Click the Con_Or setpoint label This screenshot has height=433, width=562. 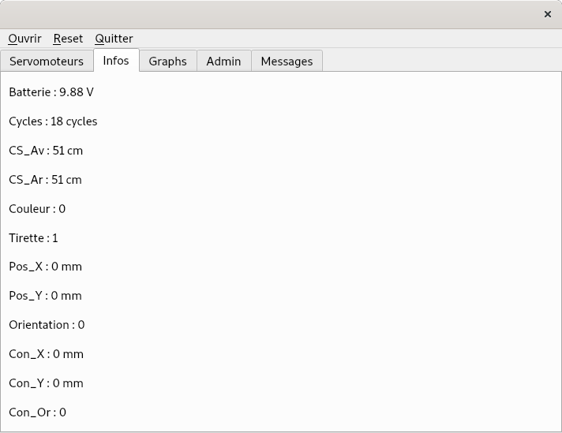(x=38, y=412)
